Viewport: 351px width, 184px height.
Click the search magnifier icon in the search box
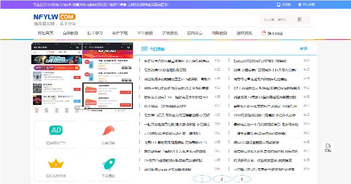[299, 19]
